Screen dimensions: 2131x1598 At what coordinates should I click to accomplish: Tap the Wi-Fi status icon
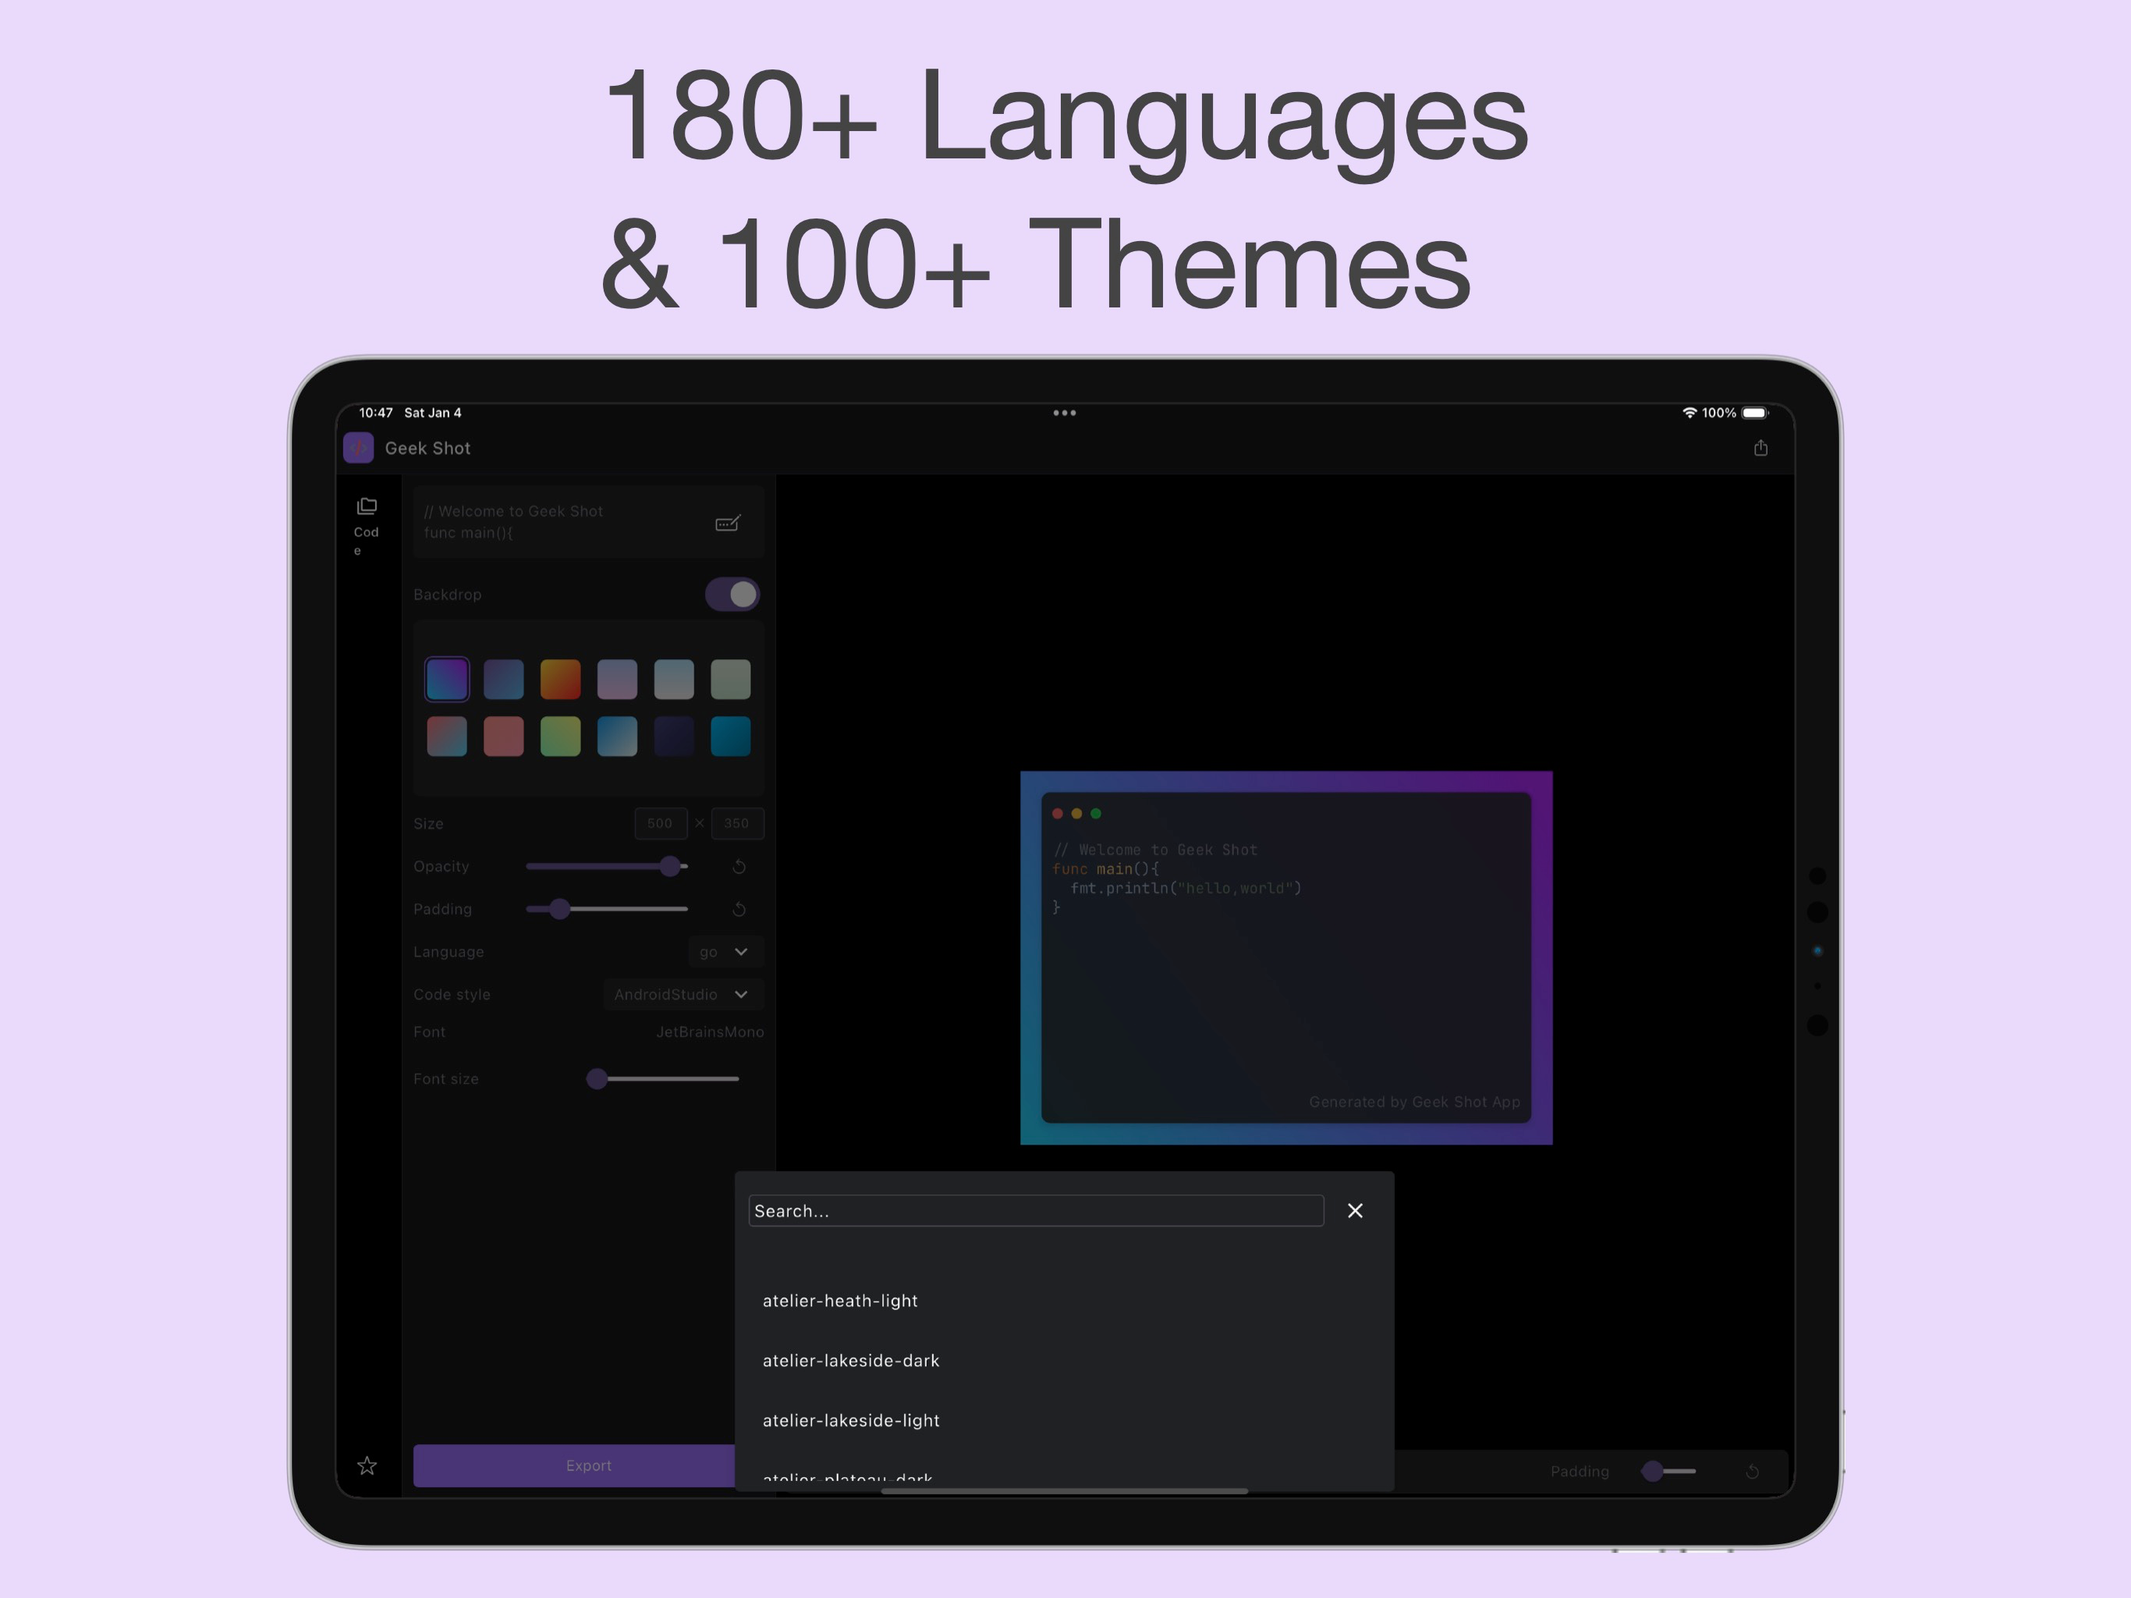coord(1690,413)
